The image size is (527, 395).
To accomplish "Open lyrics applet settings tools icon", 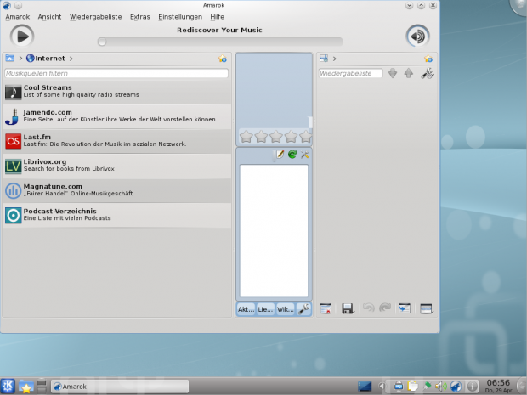I will 305,155.
